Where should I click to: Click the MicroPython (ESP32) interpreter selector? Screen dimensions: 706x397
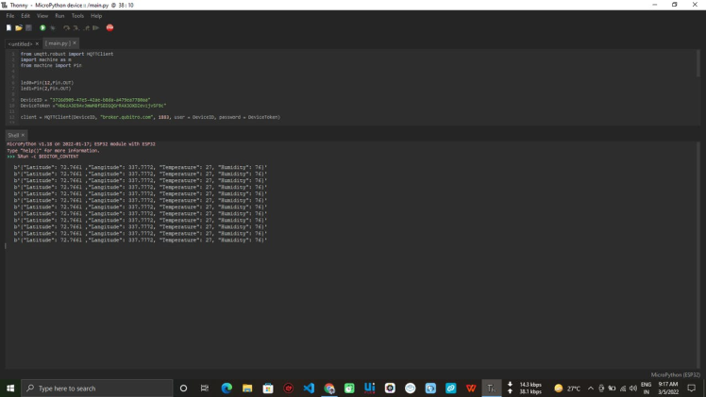(676, 374)
